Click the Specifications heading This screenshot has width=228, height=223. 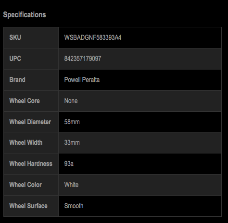click(x=25, y=15)
